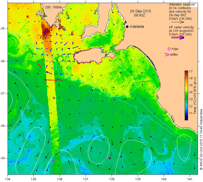Click the colorbar tick label '12'
The width and height of the screenshot is (203, 182).
click(191, 106)
